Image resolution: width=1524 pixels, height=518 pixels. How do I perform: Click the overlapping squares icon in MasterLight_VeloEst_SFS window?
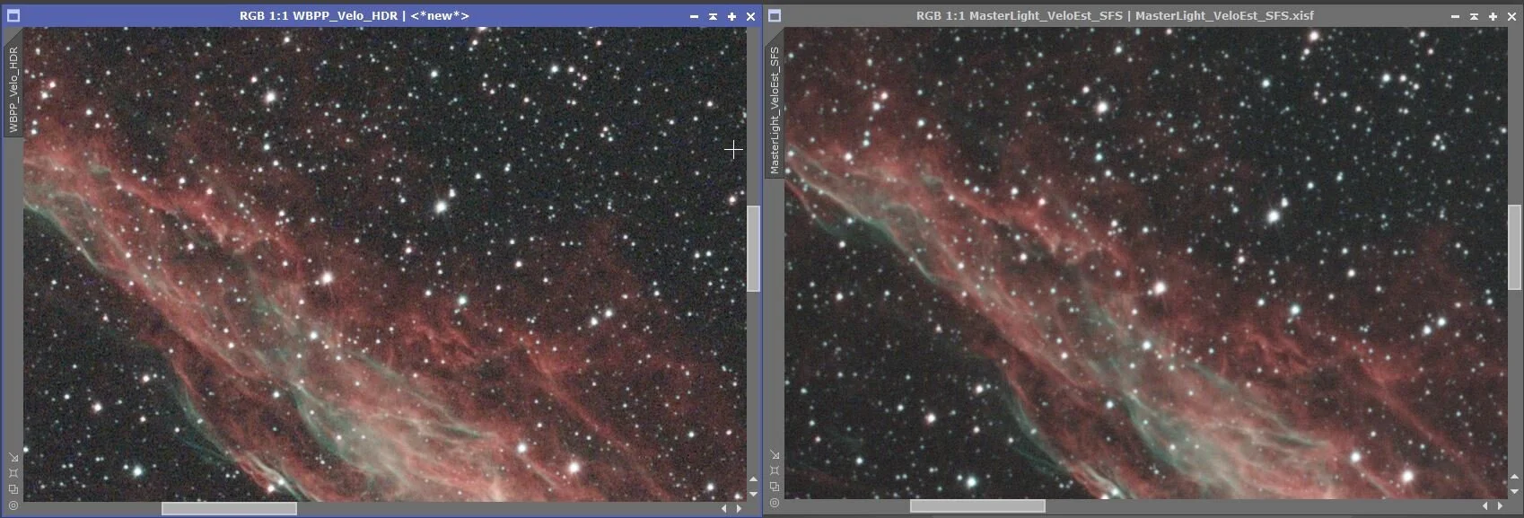[775, 487]
